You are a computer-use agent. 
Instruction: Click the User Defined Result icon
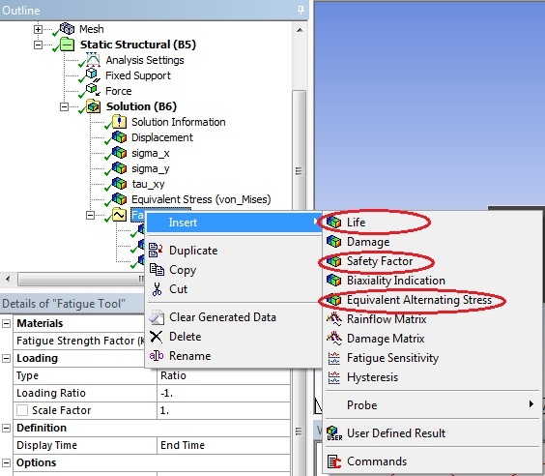334,432
